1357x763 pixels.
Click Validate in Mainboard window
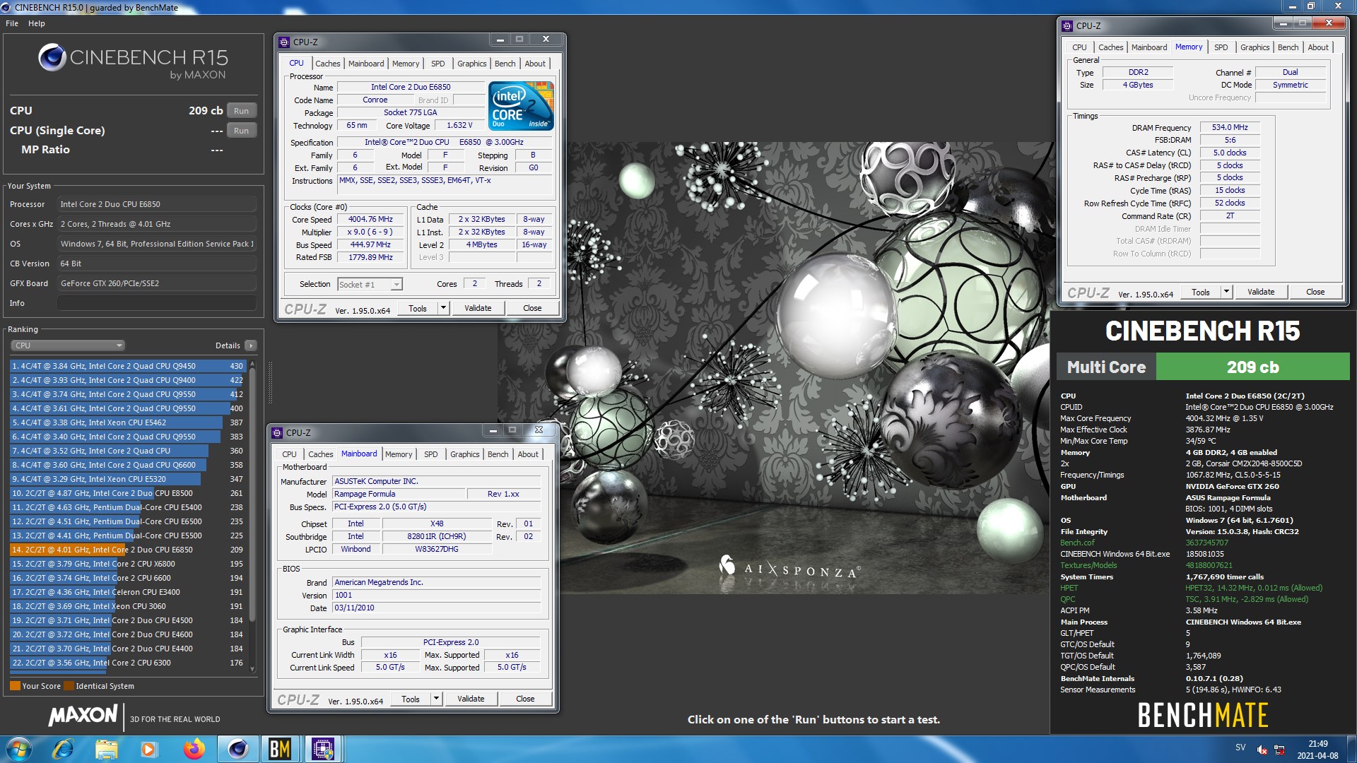click(471, 699)
